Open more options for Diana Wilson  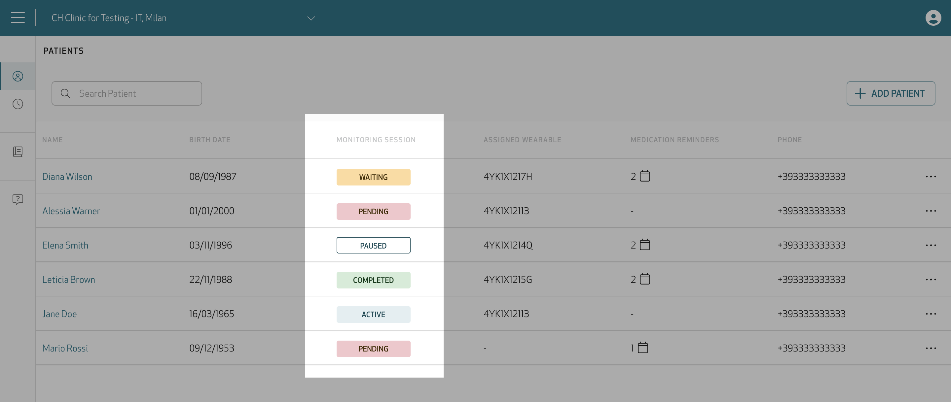pyautogui.click(x=931, y=177)
